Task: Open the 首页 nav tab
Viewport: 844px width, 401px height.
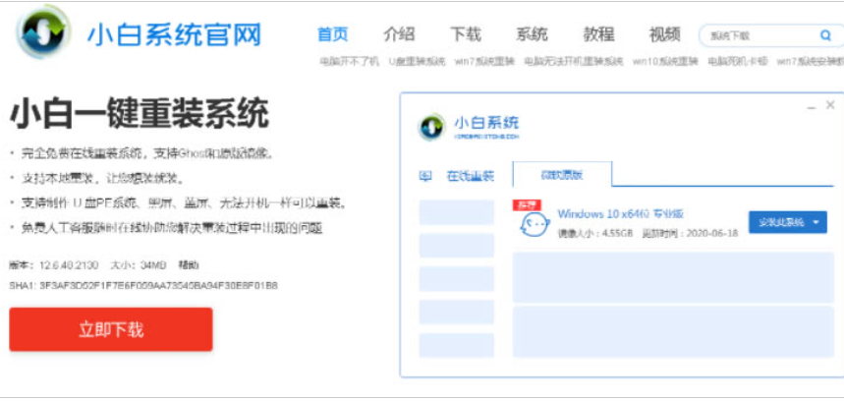Action: tap(333, 34)
